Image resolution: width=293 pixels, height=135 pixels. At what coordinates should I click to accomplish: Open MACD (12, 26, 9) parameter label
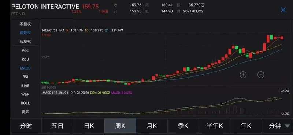coord(55,93)
